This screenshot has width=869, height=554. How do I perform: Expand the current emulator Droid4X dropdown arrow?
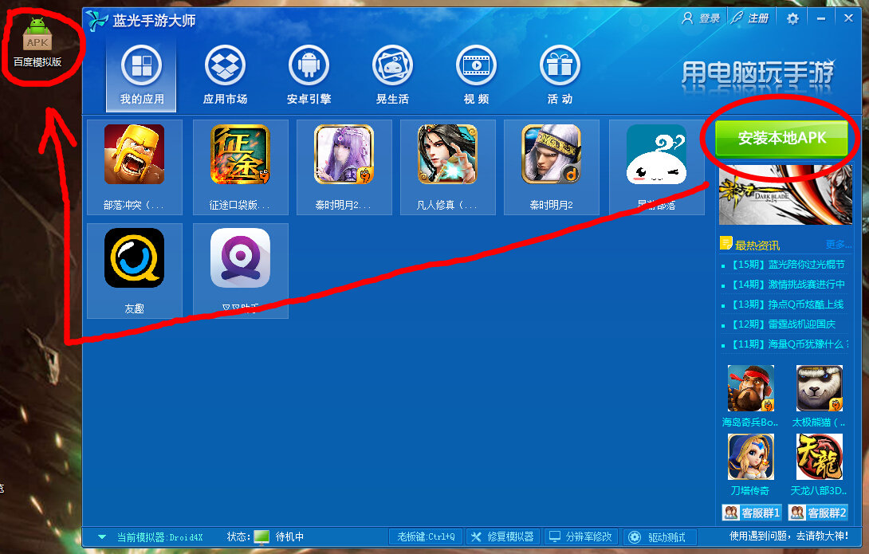tap(102, 537)
